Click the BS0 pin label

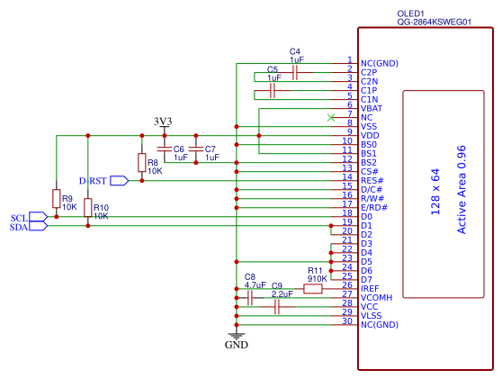pyautogui.click(x=369, y=144)
